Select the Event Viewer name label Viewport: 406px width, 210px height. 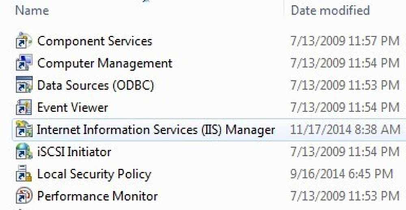(x=73, y=107)
